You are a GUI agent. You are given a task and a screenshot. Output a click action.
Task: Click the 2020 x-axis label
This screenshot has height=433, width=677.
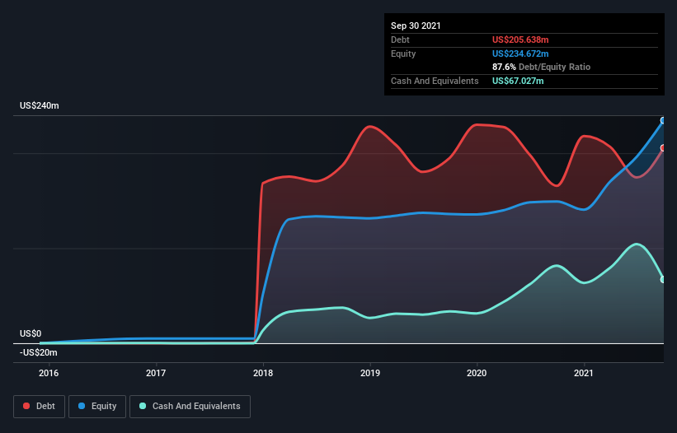(477, 373)
